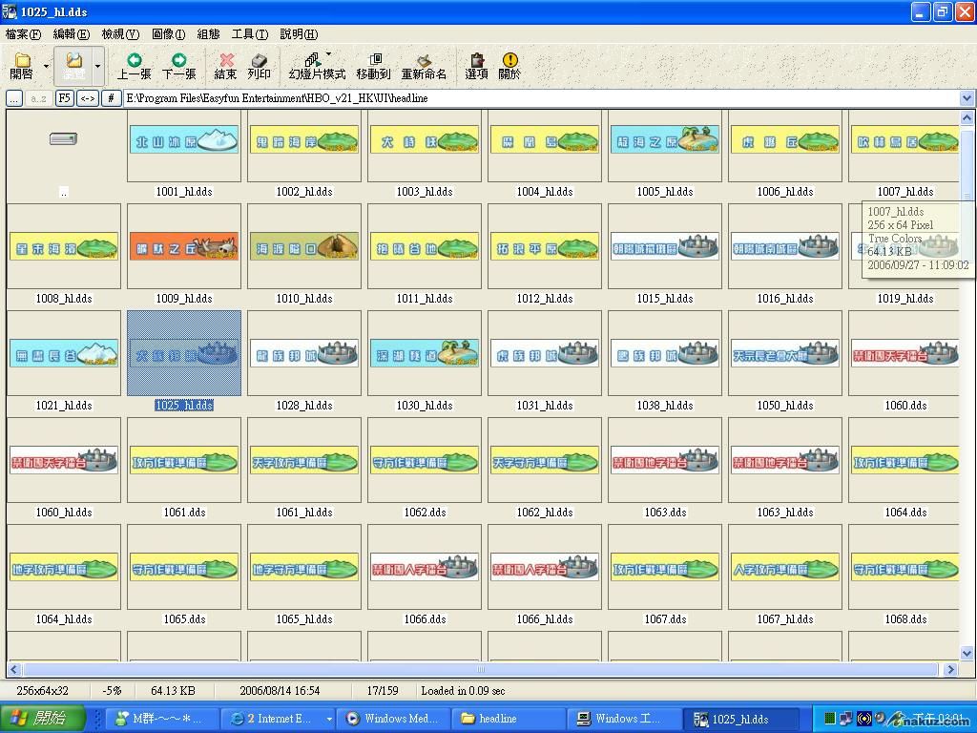Click the 1064_hl.dds file name label
This screenshot has height=733, width=977.
point(64,619)
